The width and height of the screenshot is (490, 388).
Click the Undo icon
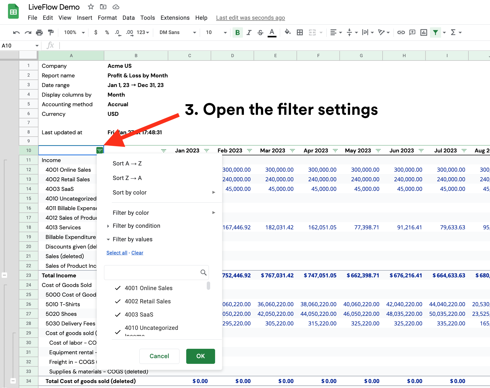(x=16, y=32)
